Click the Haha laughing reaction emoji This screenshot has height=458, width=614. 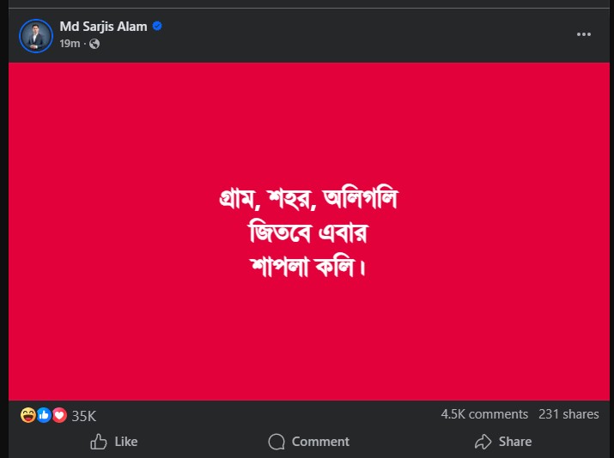[28, 415]
